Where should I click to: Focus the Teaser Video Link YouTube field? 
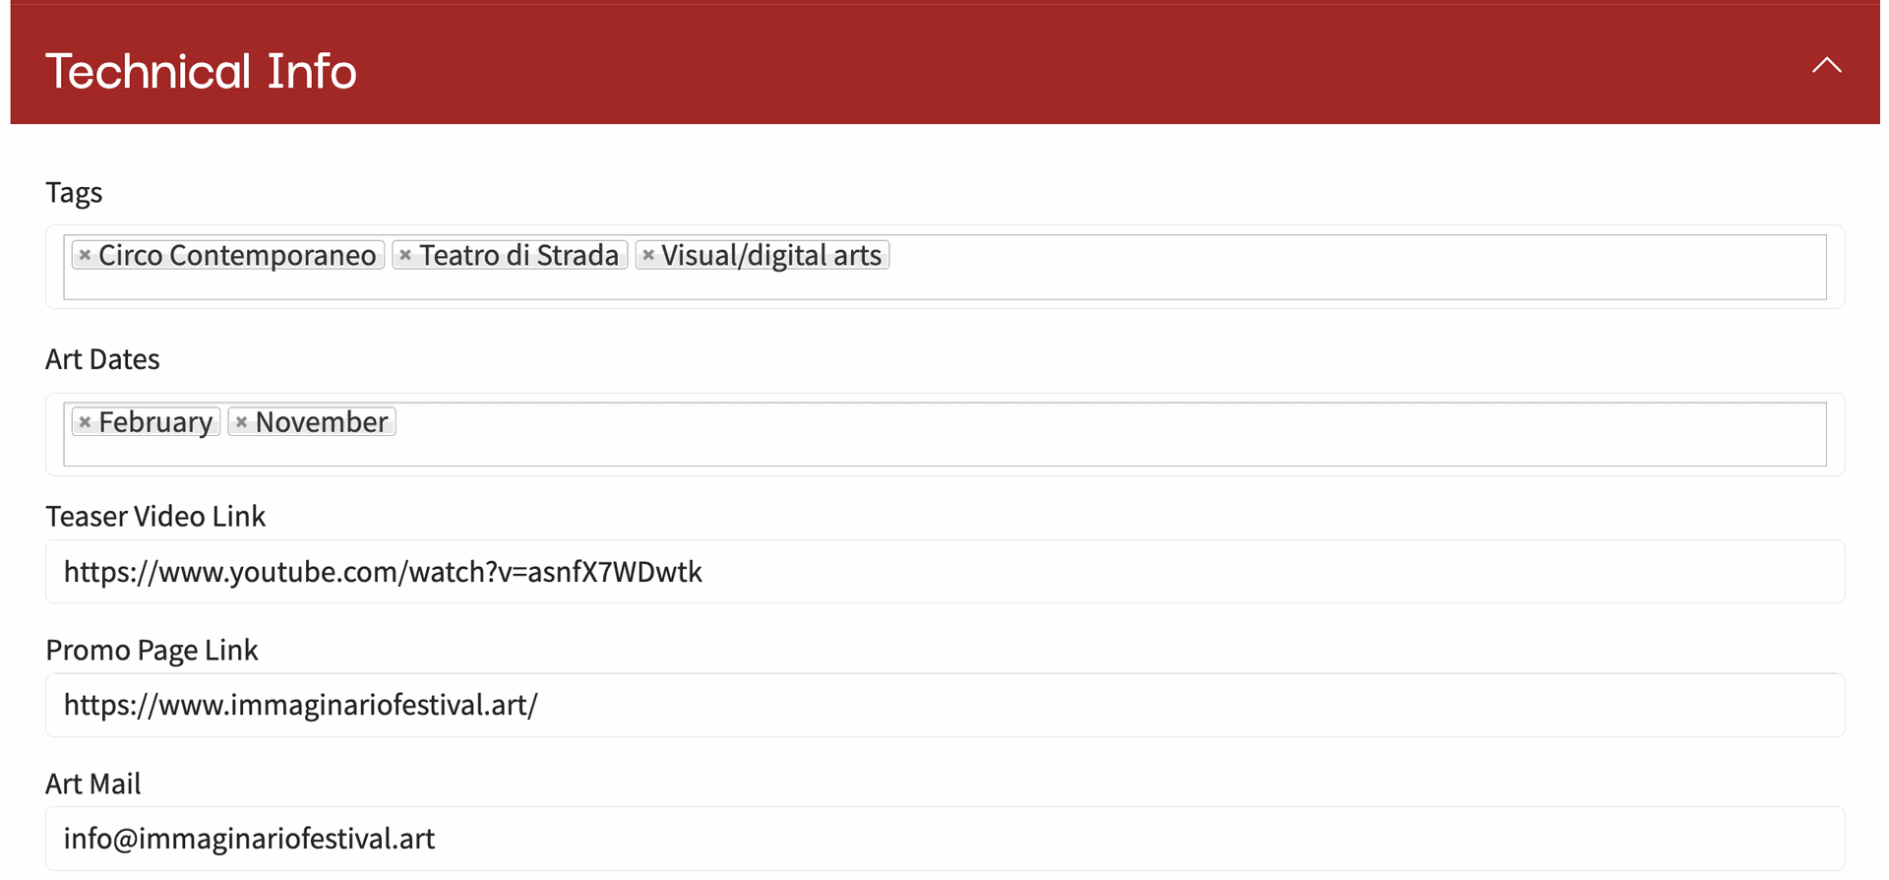click(944, 572)
